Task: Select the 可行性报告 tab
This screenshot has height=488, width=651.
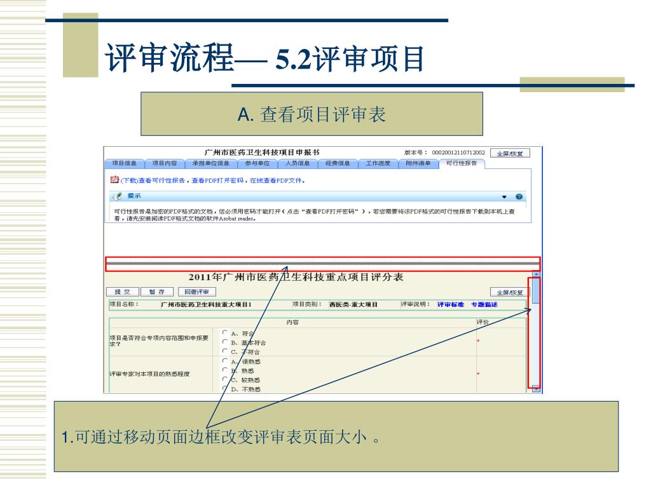Action: point(462,163)
